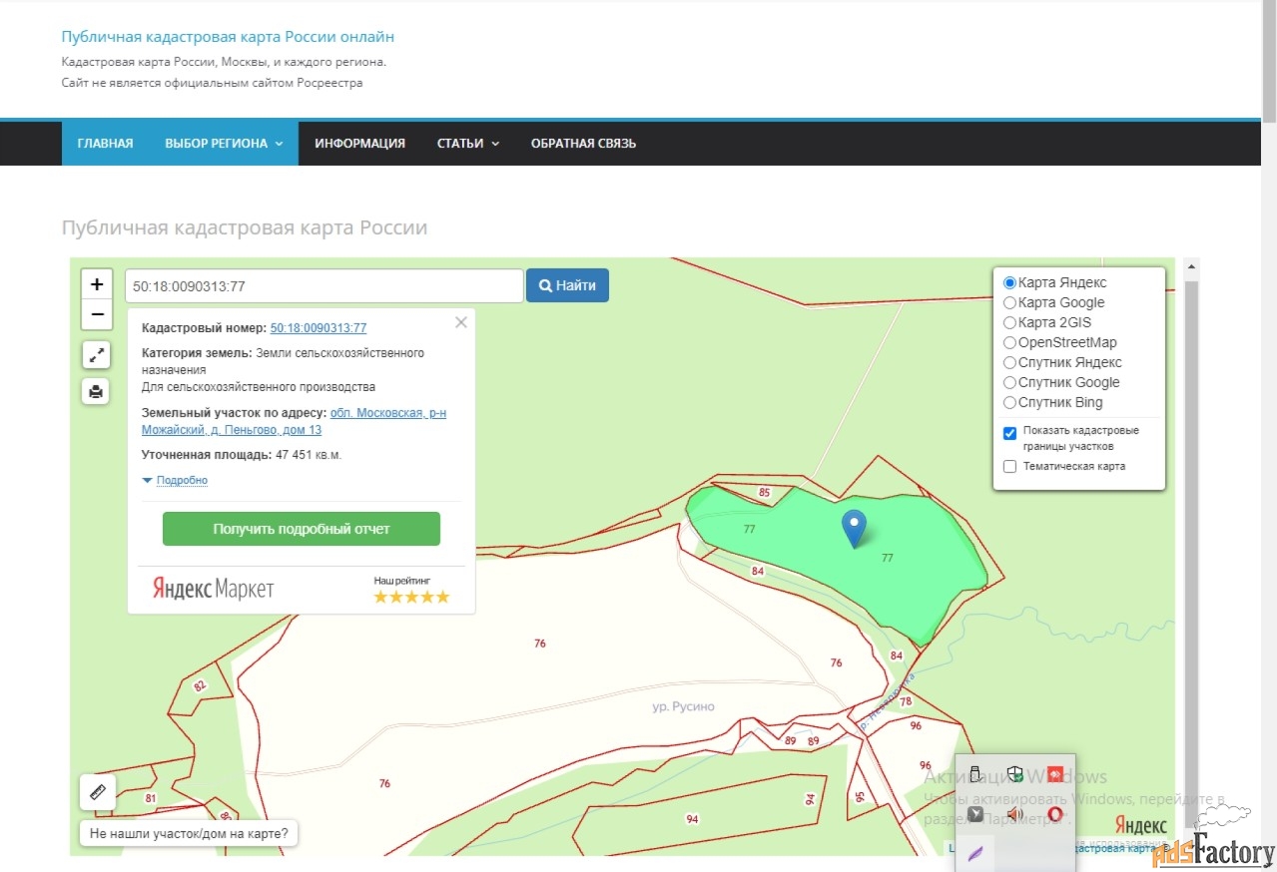Open the speaker volume tray icon

[x=1014, y=813]
